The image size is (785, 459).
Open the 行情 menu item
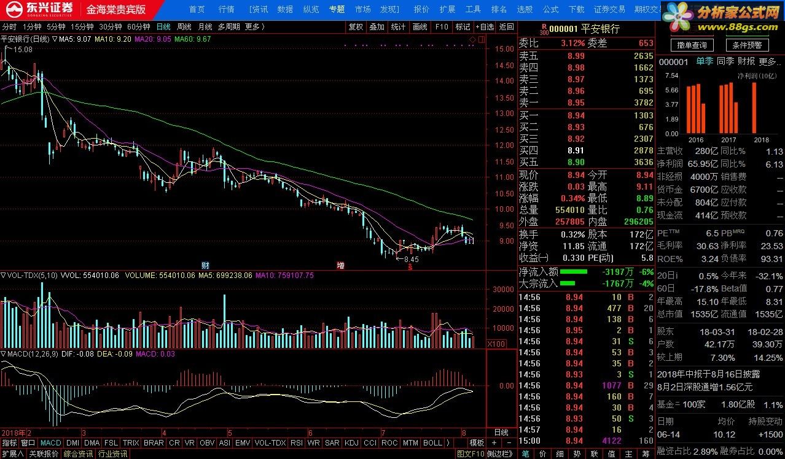(x=226, y=9)
